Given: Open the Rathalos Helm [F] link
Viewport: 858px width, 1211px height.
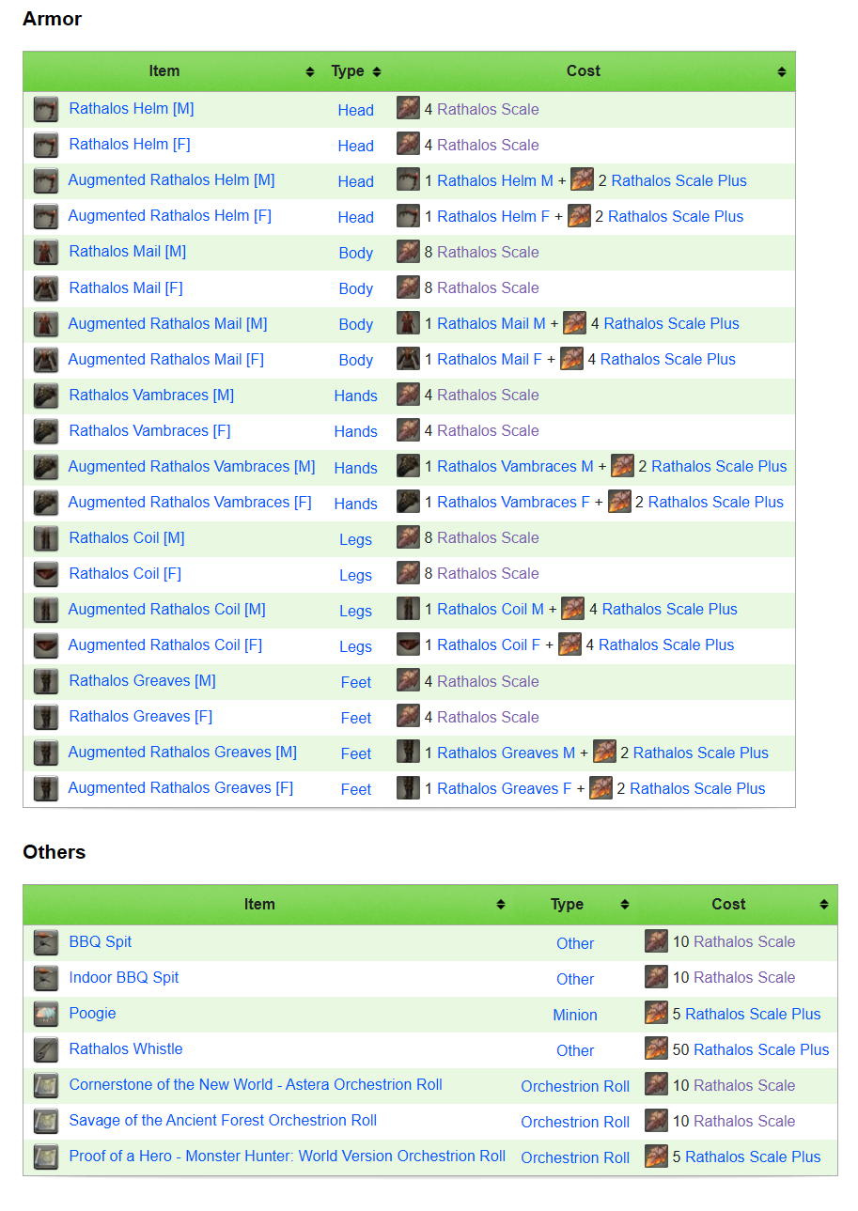Looking at the screenshot, I should tap(130, 144).
